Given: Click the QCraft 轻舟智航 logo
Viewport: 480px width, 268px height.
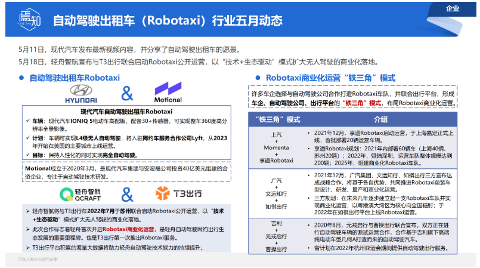Looking at the screenshot, I should point(80,194).
